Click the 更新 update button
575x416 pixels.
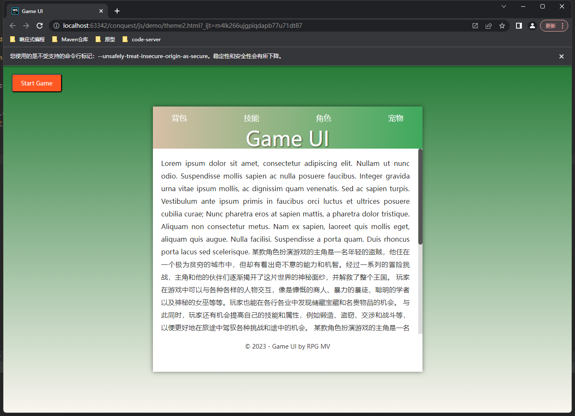pyautogui.click(x=551, y=26)
